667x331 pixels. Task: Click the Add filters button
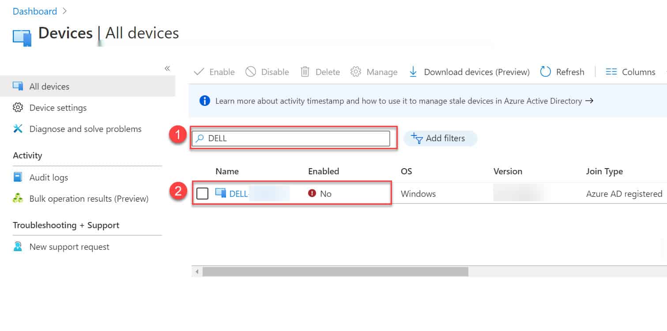pyautogui.click(x=440, y=138)
